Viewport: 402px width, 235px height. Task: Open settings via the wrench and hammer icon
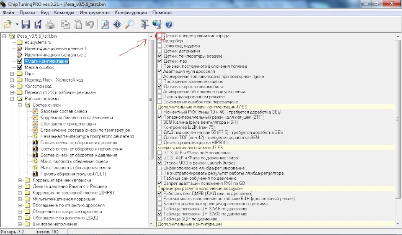[144, 24]
